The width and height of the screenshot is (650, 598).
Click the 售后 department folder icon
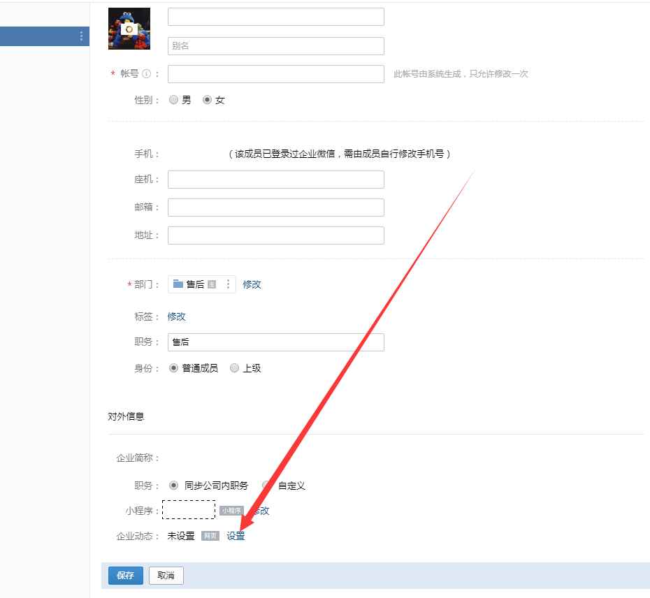point(178,284)
